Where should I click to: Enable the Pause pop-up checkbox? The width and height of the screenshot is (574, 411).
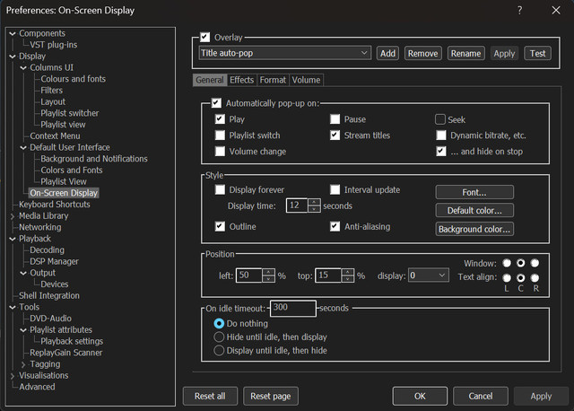tap(335, 119)
